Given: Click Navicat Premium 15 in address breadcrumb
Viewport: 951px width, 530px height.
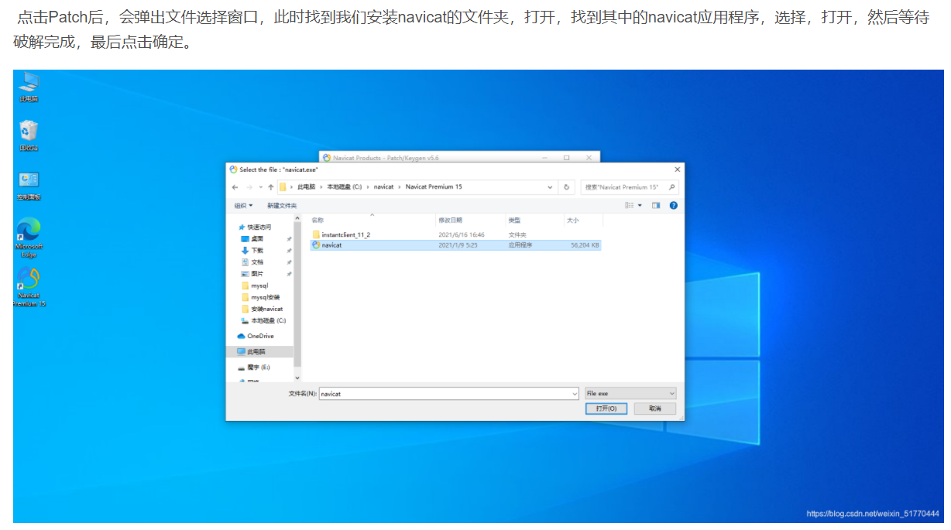Looking at the screenshot, I should [434, 187].
